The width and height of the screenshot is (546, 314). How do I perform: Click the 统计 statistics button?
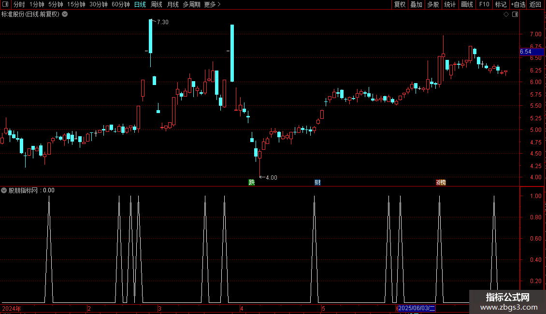pos(449,4)
